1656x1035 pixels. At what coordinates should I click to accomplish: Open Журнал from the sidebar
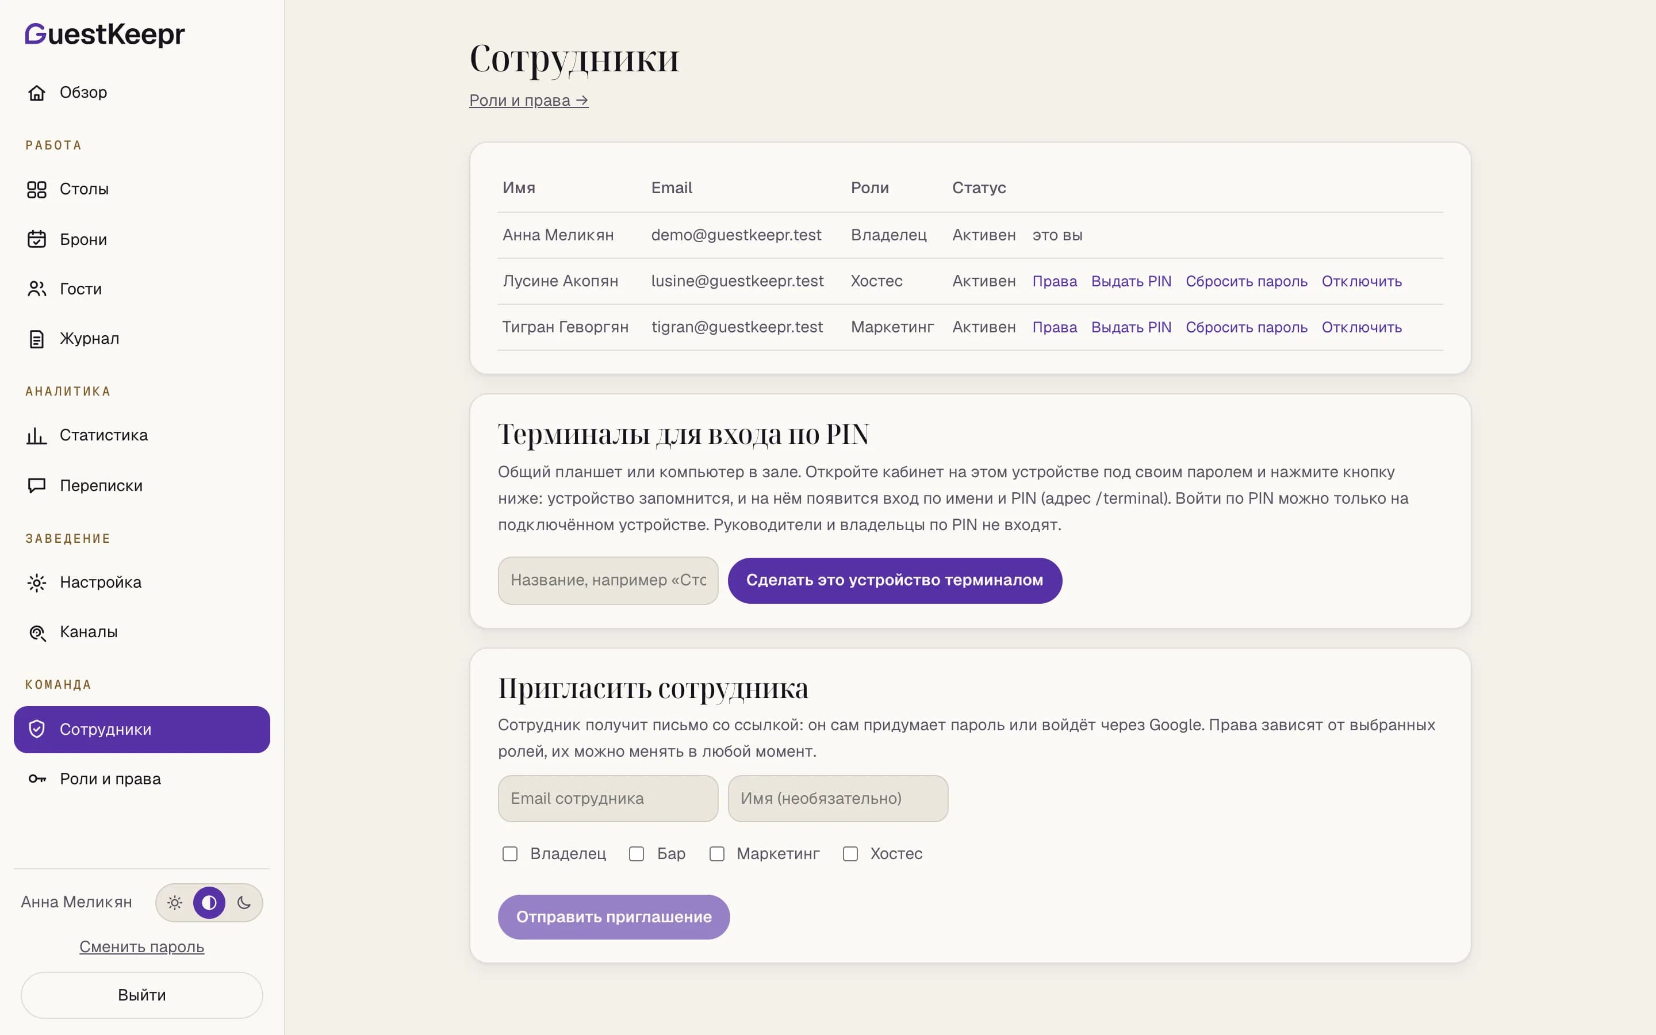[x=141, y=339]
